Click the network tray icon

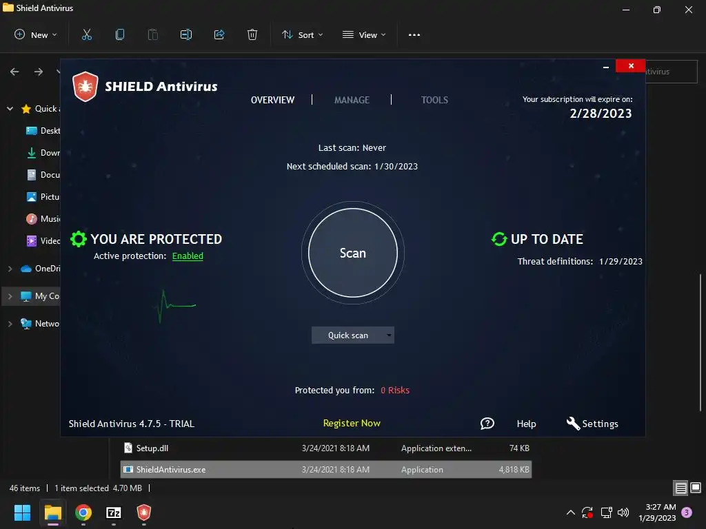tap(606, 512)
